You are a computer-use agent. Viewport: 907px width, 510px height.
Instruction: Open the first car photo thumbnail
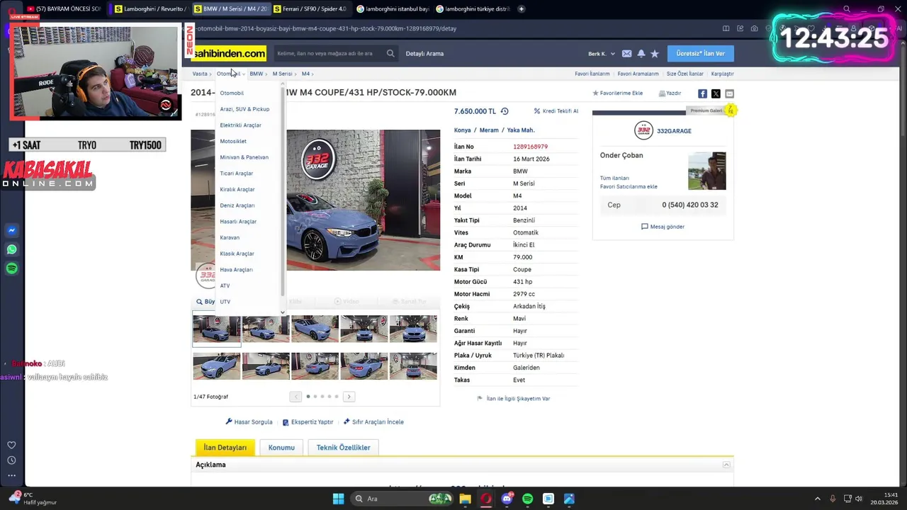[x=217, y=329]
